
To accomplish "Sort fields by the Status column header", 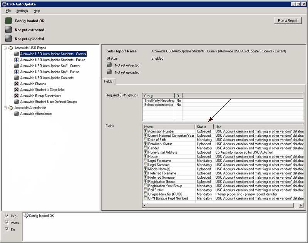I will click(204, 127).
